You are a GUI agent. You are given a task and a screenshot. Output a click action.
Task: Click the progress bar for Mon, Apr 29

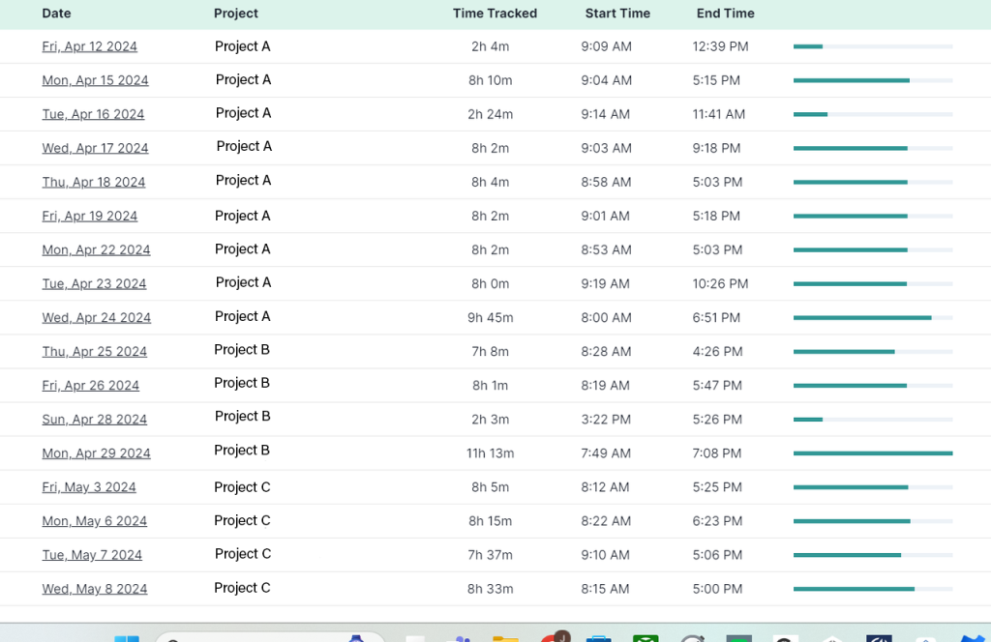(x=872, y=453)
